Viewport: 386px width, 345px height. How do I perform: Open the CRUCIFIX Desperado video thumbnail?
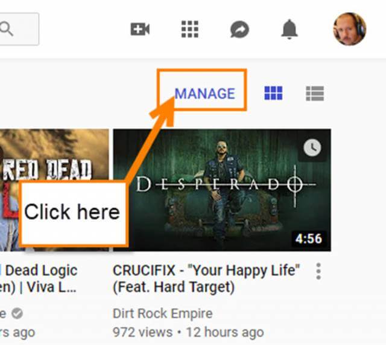pos(222,190)
